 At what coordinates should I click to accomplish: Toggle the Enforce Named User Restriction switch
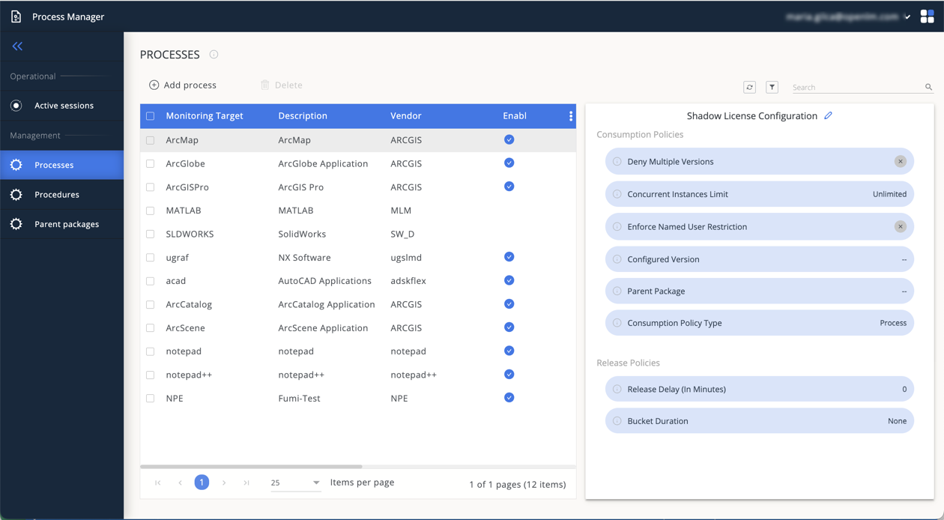coord(900,226)
